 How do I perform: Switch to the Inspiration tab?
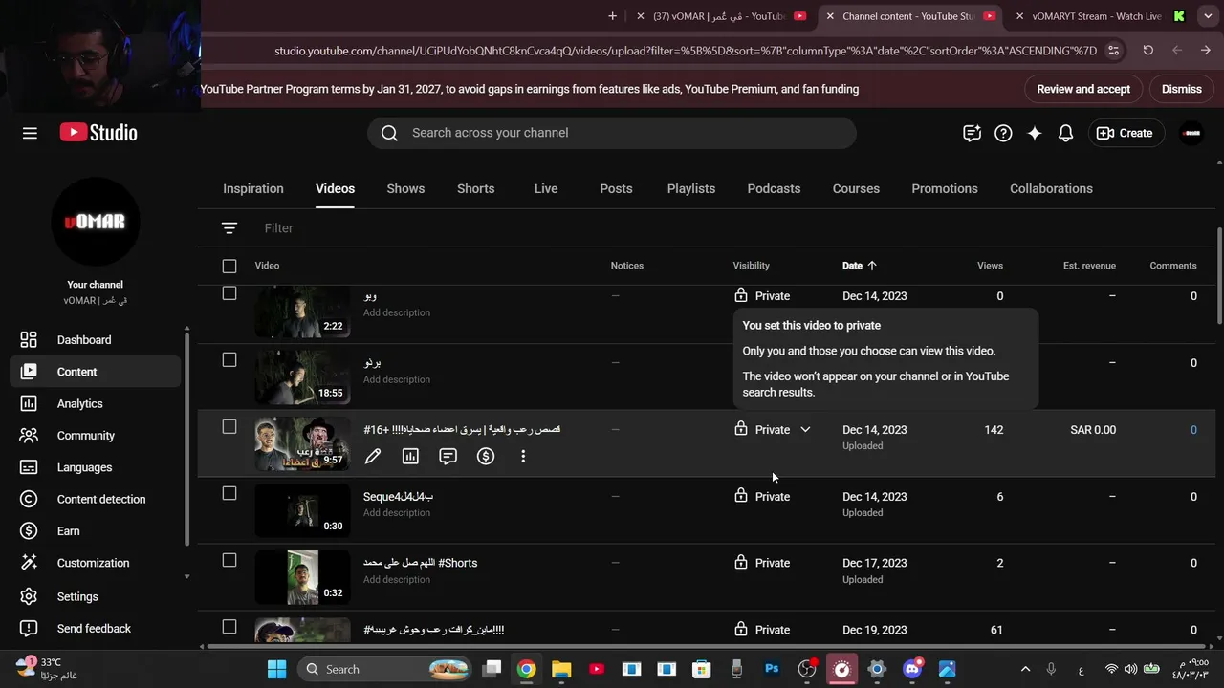click(253, 189)
